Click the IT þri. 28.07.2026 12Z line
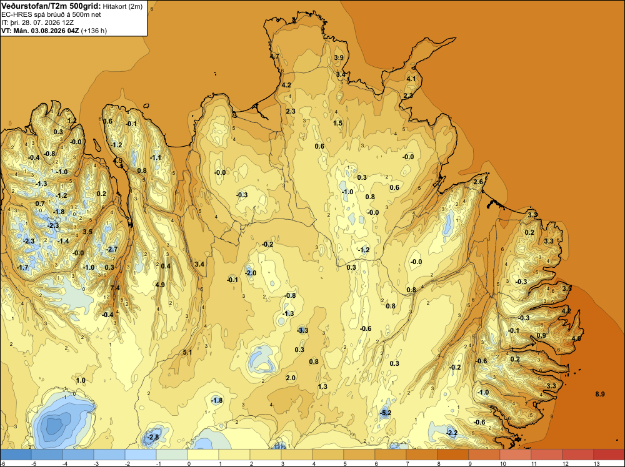 (x=37, y=22)
